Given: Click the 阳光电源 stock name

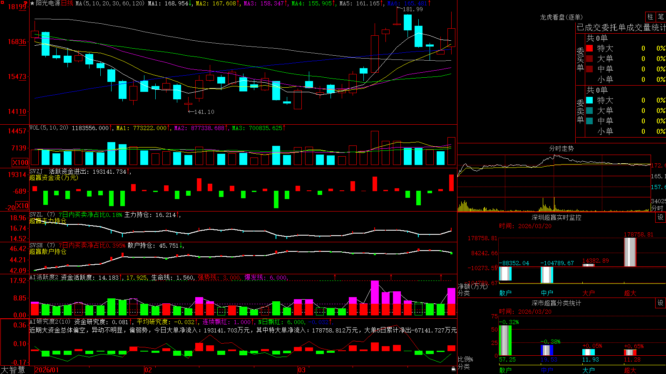Looking at the screenshot, I should click(x=48, y=3).
